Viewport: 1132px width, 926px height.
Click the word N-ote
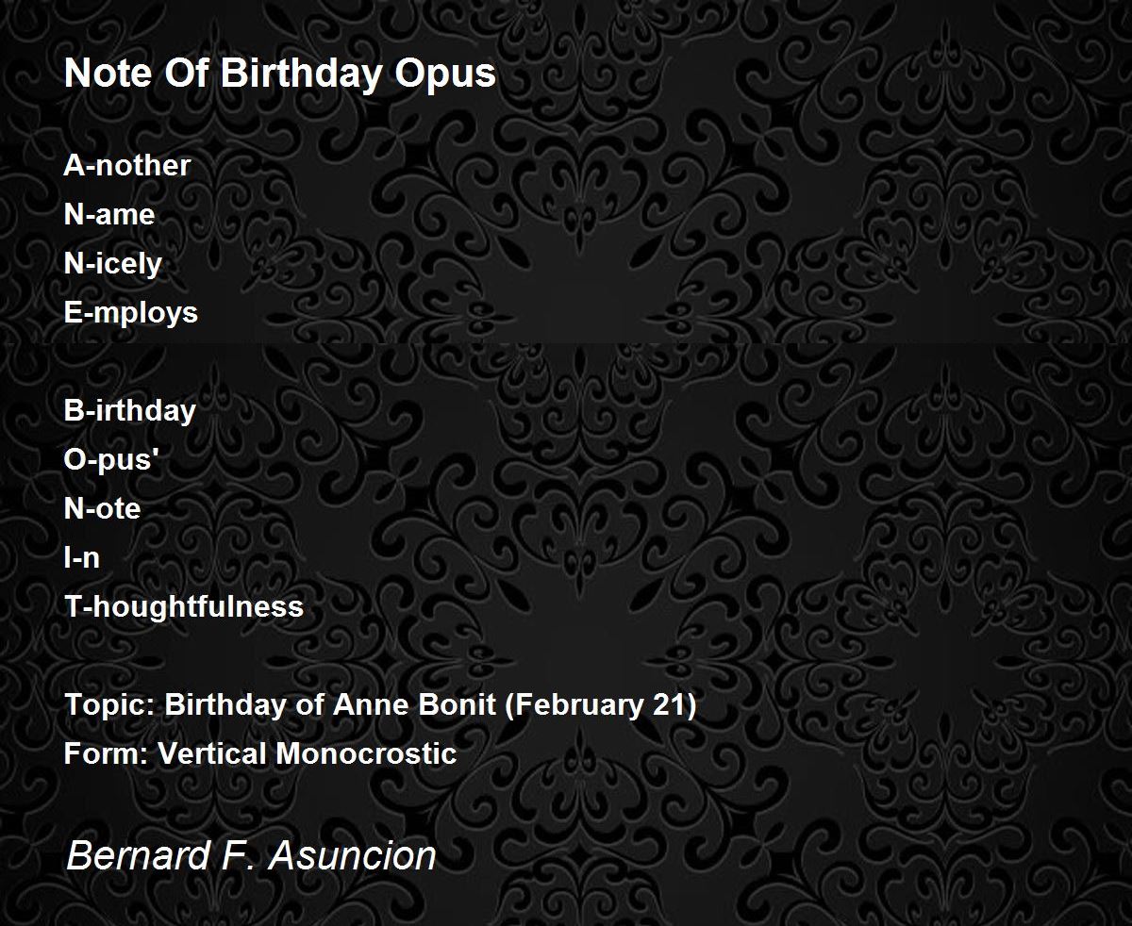[x=103, y=508]
